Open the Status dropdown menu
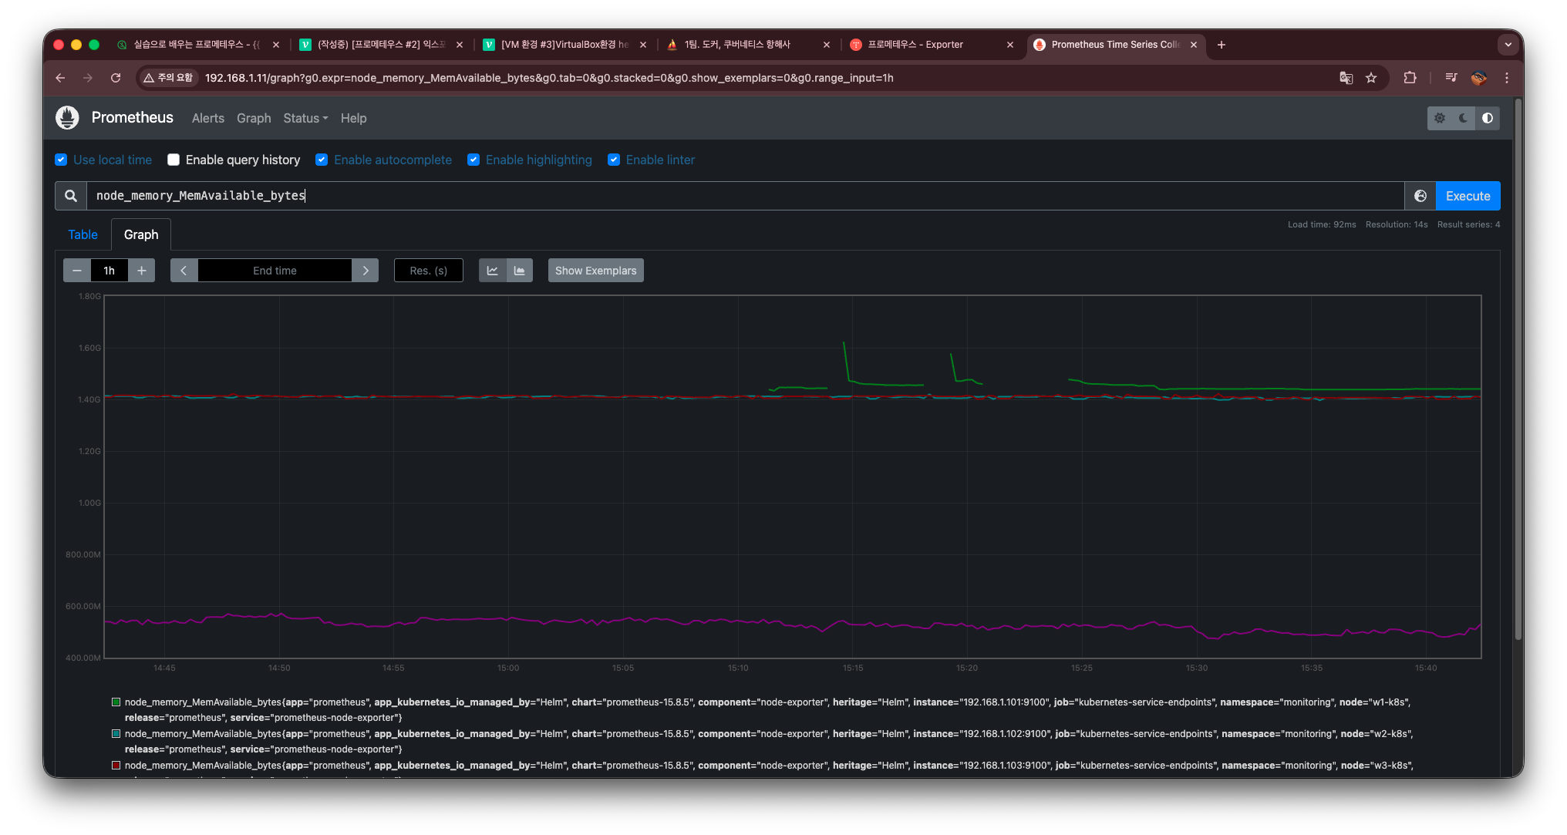The image size is (1567, 835). pyautogui.click(x=305, y=118)
